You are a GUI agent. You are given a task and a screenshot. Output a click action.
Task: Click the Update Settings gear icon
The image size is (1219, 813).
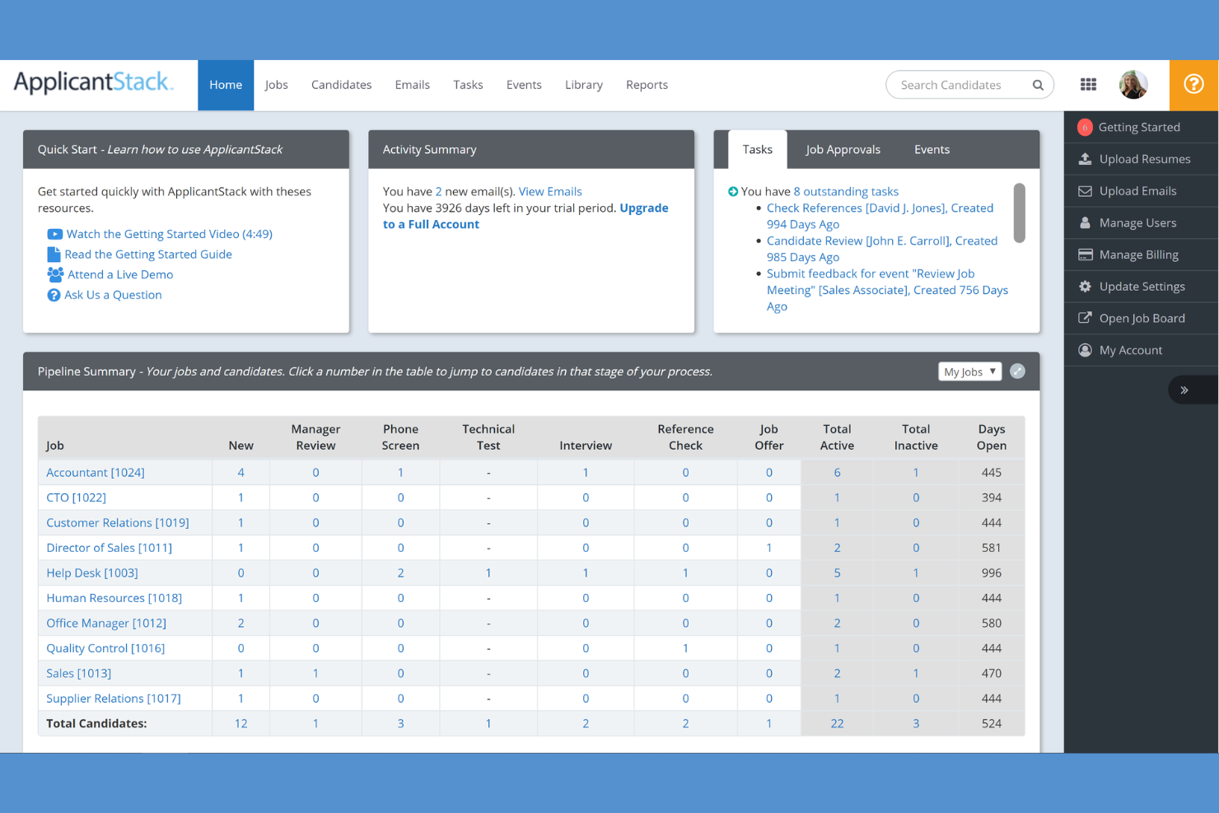[x=1085, y=287]
